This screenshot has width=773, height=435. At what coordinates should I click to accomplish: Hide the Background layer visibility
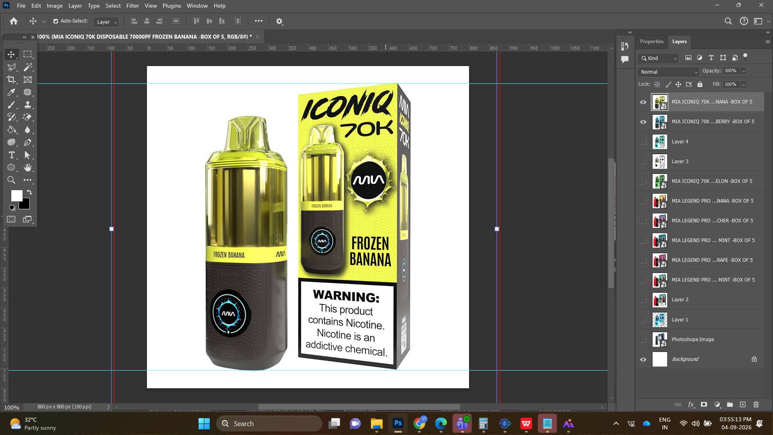click(x=643, y=359)
